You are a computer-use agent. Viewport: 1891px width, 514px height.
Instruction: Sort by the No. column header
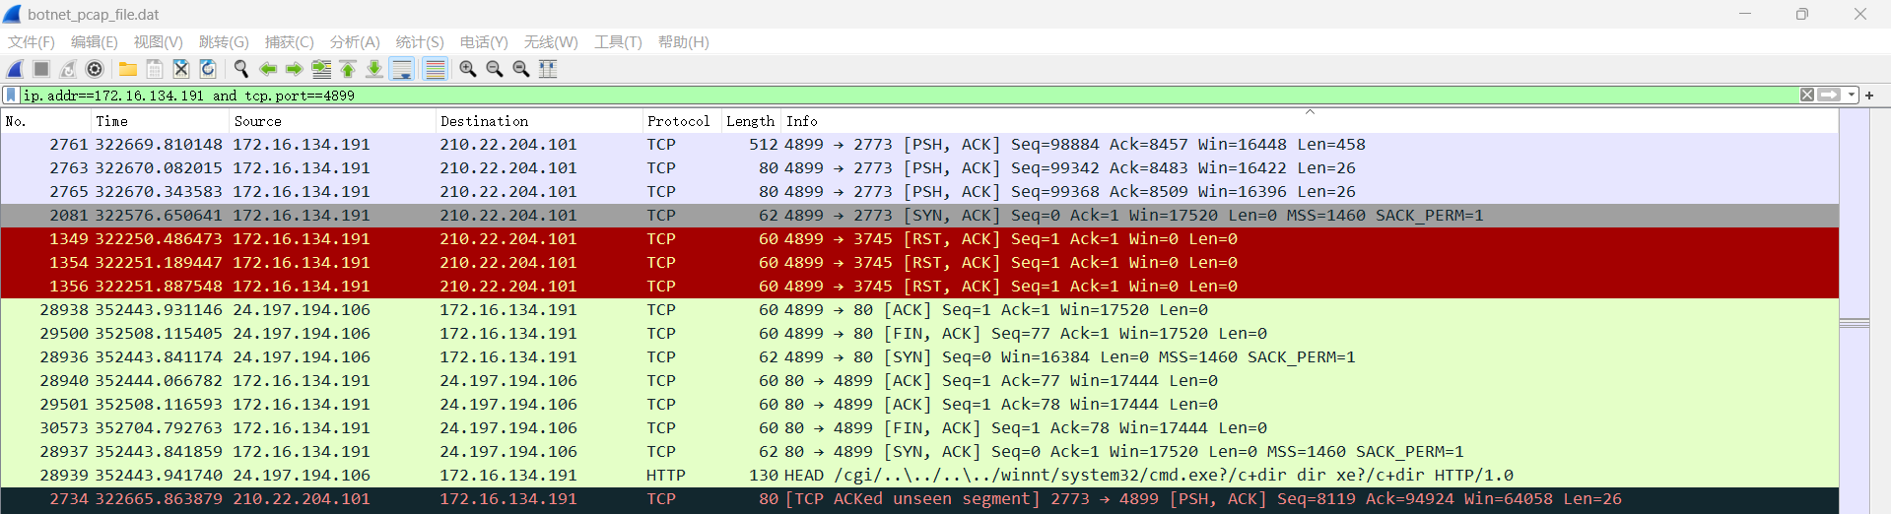click(x=45, y=121)
